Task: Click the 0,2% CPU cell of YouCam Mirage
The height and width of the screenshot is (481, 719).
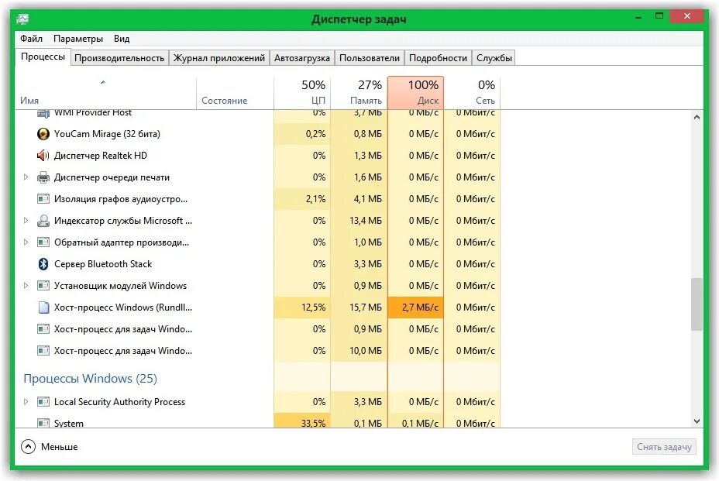Action: coord(302,134)
